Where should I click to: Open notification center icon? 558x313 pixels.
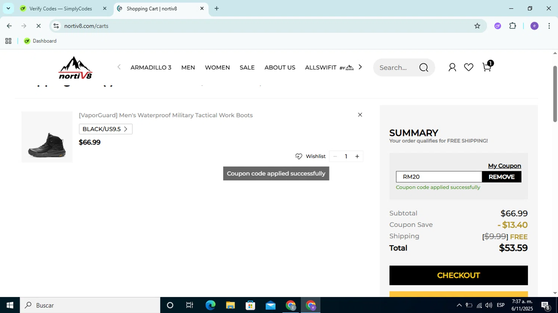pyautogui.click(x=546, y=306)
